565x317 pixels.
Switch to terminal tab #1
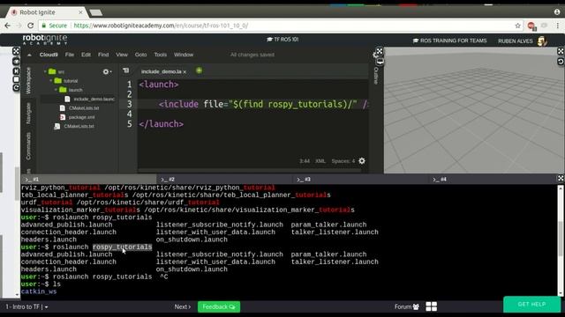click(88, 179)
